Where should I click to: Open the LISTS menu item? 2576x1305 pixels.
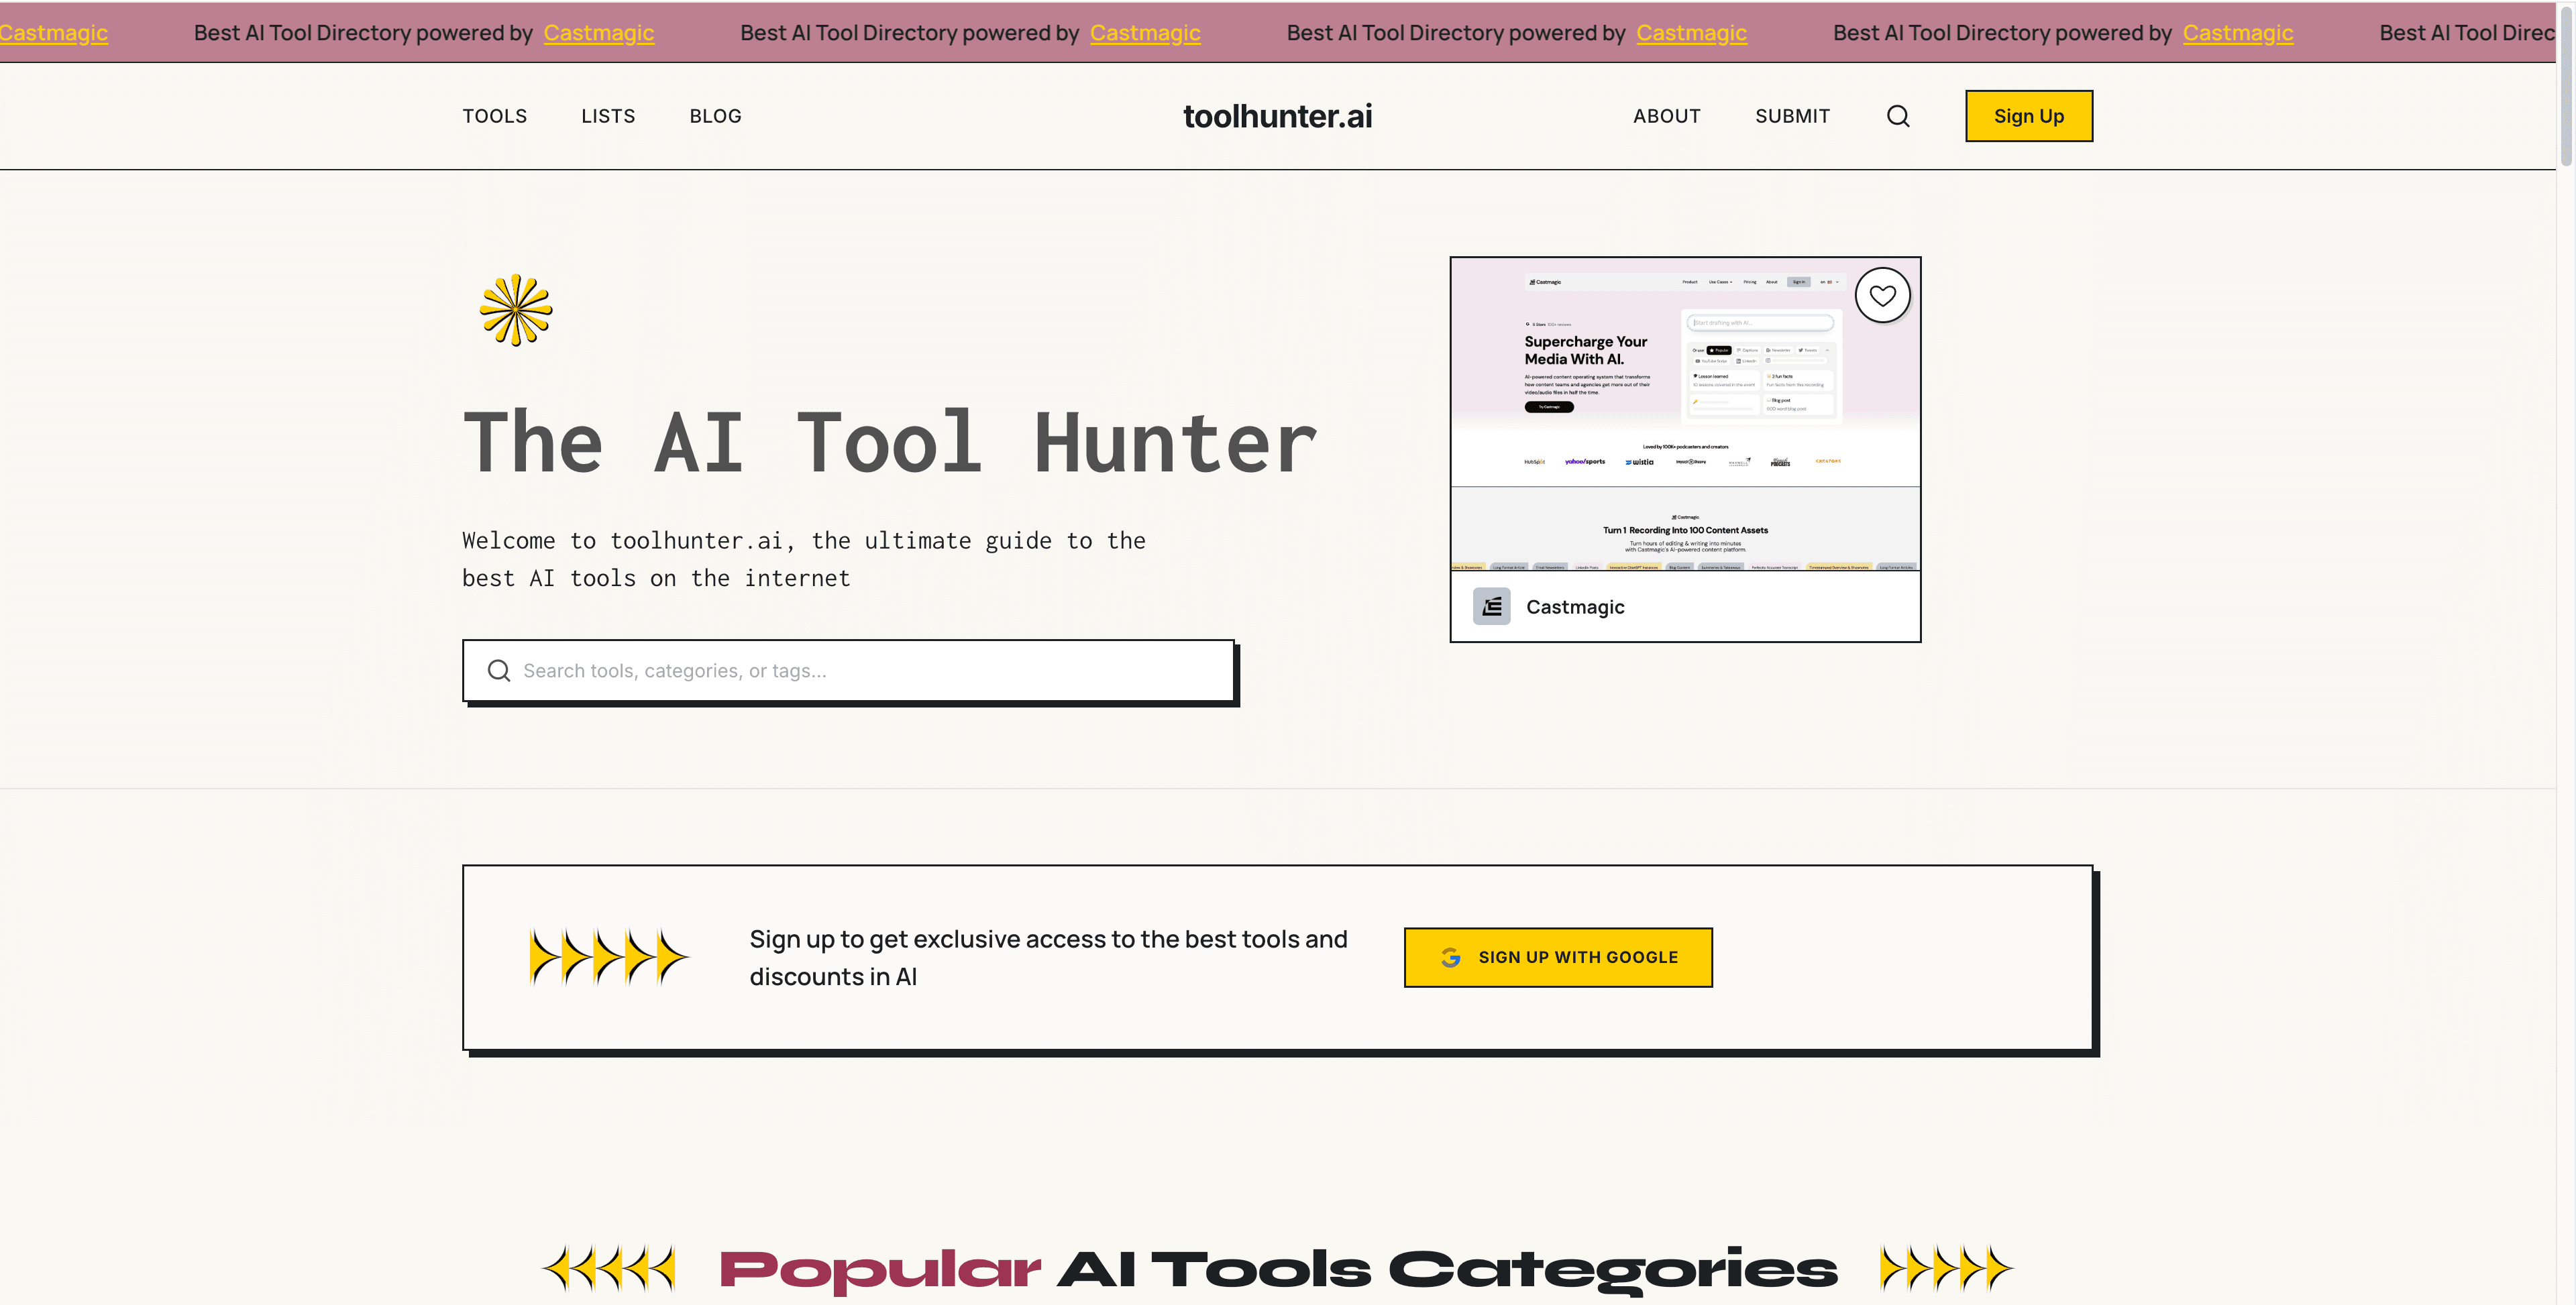(608, 116)
